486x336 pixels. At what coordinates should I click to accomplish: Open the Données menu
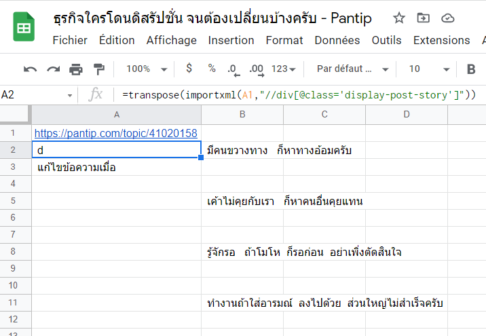[337, 40]
